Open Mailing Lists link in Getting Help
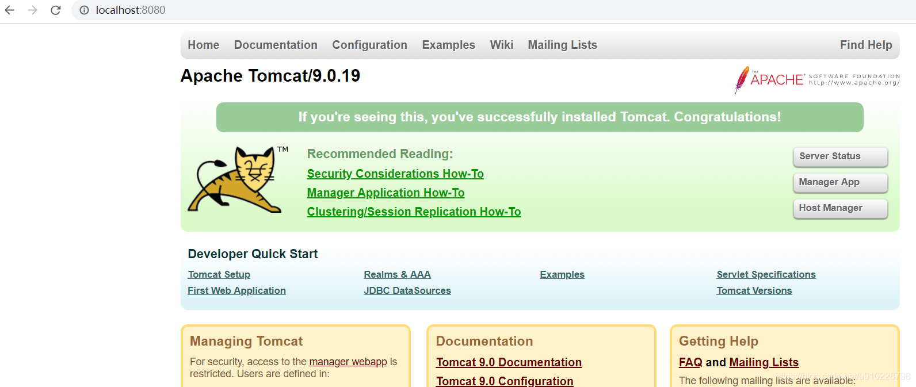This screenshot has height=387, width=916. coord(764,362)
